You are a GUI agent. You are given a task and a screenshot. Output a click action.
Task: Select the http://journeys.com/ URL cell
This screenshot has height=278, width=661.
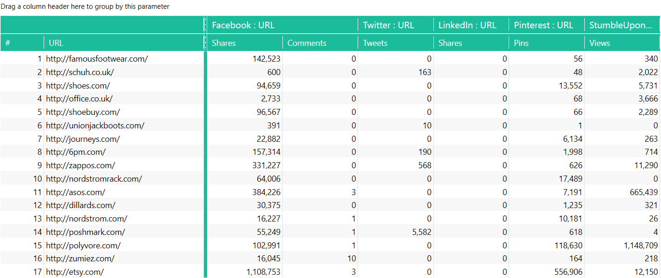124,139
